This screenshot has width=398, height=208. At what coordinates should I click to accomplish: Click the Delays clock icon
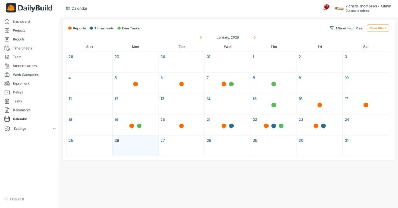click(7, 93)
